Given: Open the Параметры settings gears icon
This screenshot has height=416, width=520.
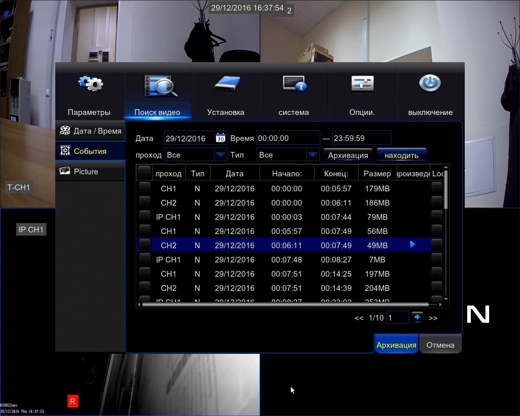Looking at the screenshot, I should [91, 83].
